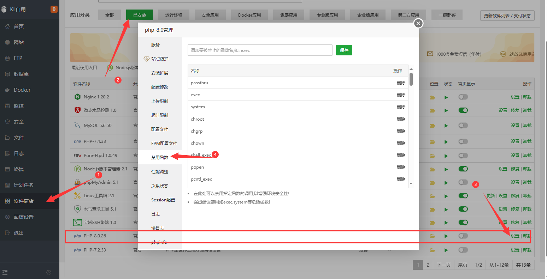Image resolution: width=547 pixels, height=279 pixels.
Task: Click the green 保存 button
Action: coord(344,50)
